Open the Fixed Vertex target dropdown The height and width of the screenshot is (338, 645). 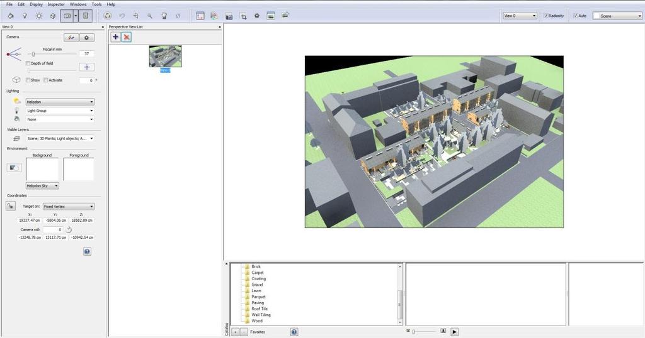(x=69, y=207)
